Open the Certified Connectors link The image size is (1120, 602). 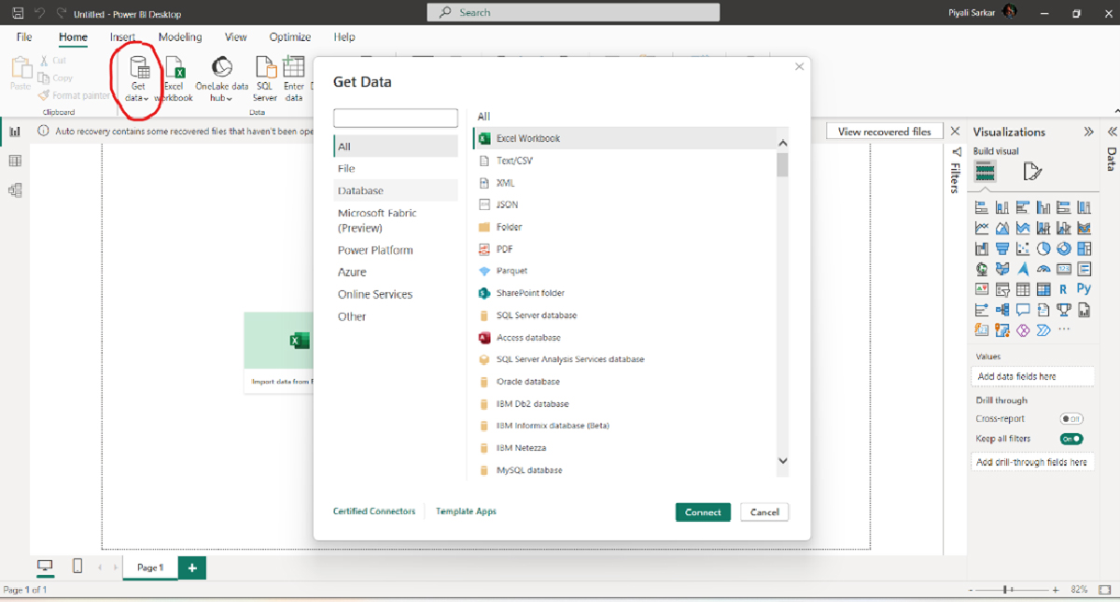pos(374,511)
